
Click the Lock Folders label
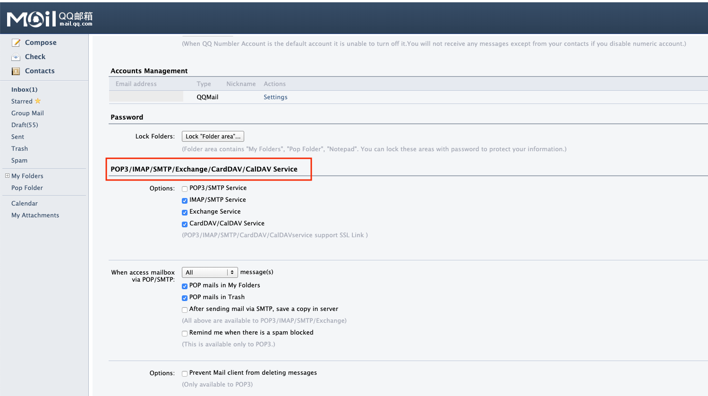(x=155, y=136)
